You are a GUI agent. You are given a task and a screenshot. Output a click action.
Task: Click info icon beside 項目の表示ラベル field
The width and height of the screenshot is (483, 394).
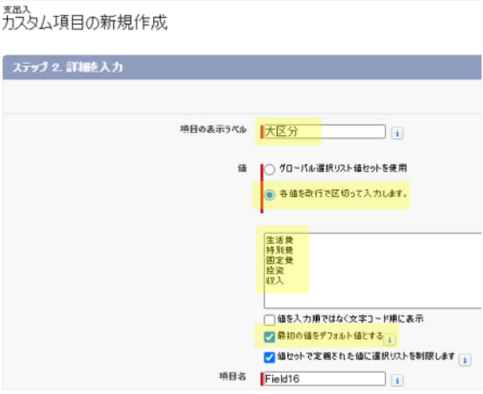(x=397, y=133)
